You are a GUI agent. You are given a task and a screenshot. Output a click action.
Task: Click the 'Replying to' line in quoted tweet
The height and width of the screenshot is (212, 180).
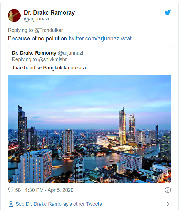tap(24, 59)
